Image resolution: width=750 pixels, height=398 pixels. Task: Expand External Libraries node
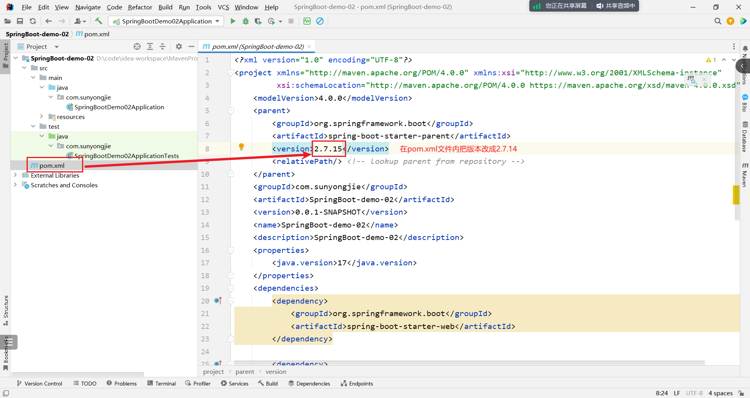point(16,175)
